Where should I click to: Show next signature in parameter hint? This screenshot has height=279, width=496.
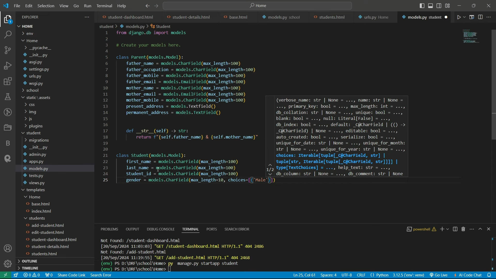tap(270, 174)
